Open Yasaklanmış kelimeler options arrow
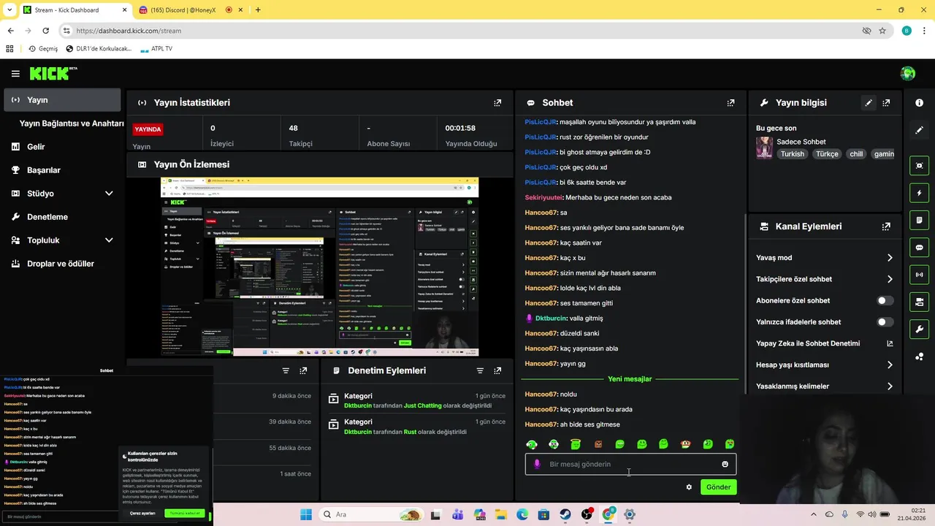 click(x=890, y=386)
